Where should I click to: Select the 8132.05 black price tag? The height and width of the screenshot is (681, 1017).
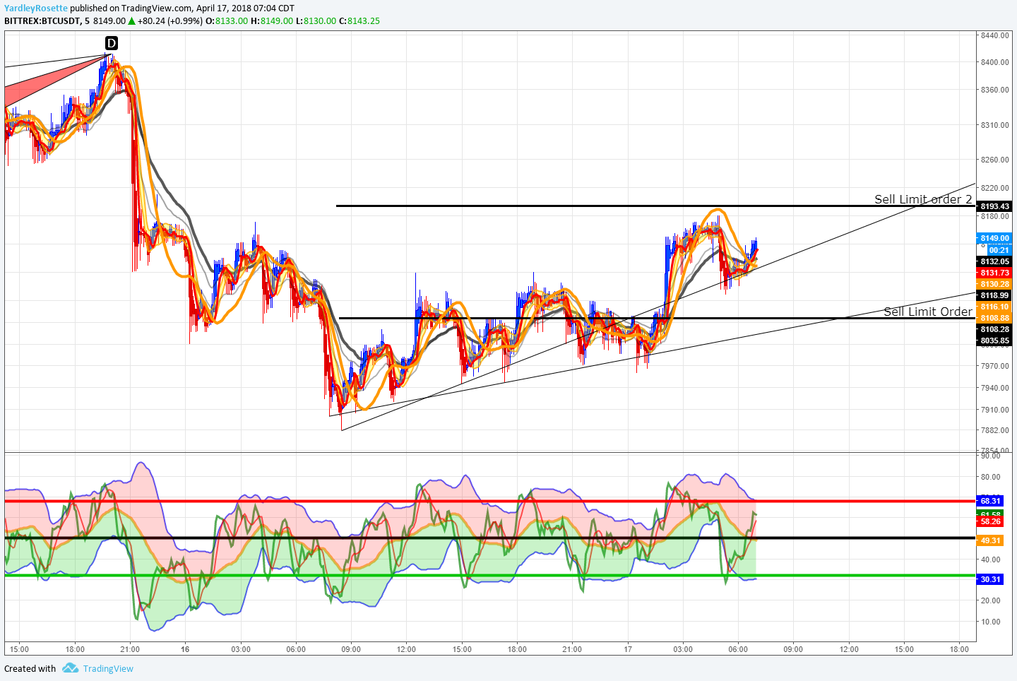coord(994,261)
